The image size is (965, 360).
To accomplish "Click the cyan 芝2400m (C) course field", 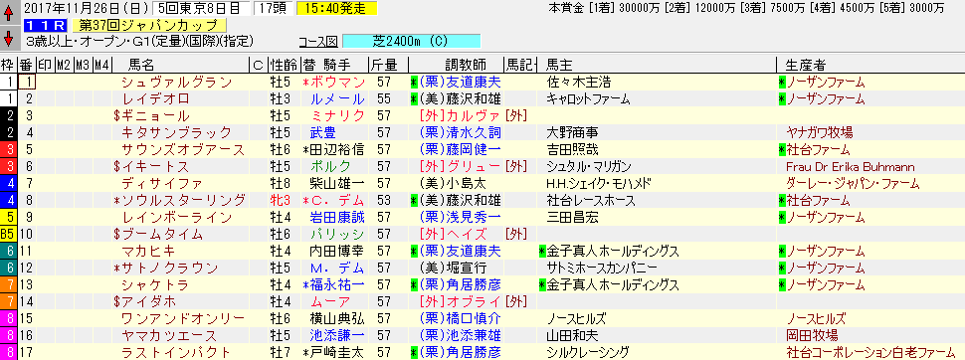I will [411, 42].
